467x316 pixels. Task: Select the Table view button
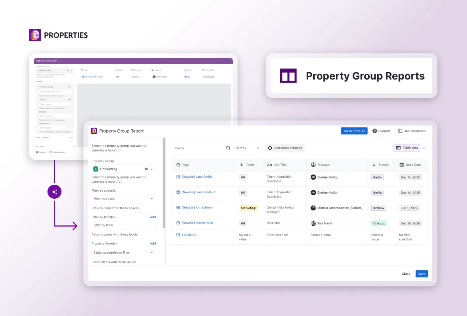point(407,148)
